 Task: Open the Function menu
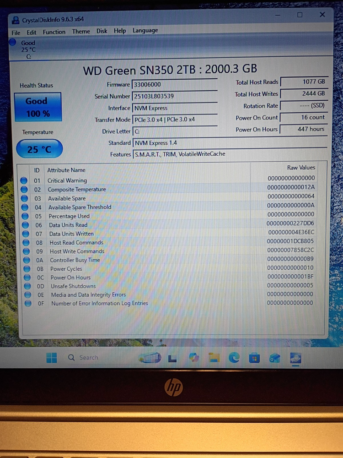[54, 32]
